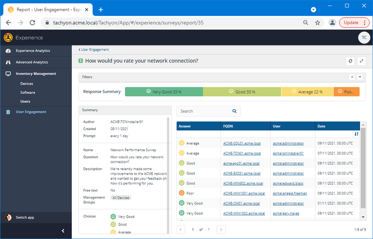This screenshot has height=239, width=373.
Task: Click the Poor face icon in WIN1001 row
Action: 181,193
